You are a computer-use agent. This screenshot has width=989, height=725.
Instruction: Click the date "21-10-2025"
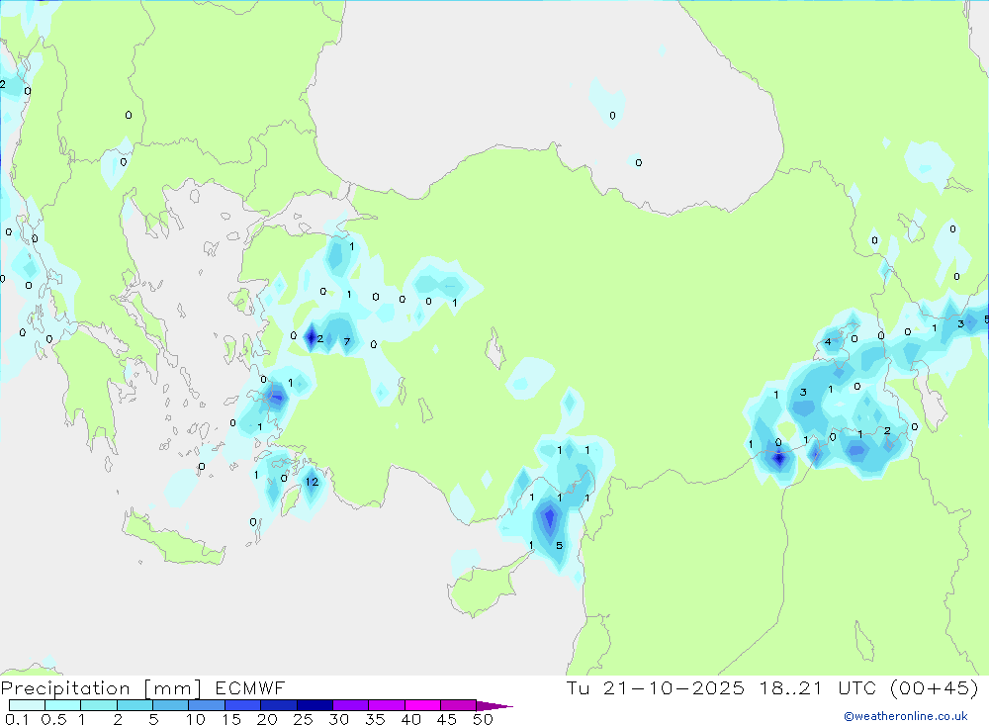point(674,687)
